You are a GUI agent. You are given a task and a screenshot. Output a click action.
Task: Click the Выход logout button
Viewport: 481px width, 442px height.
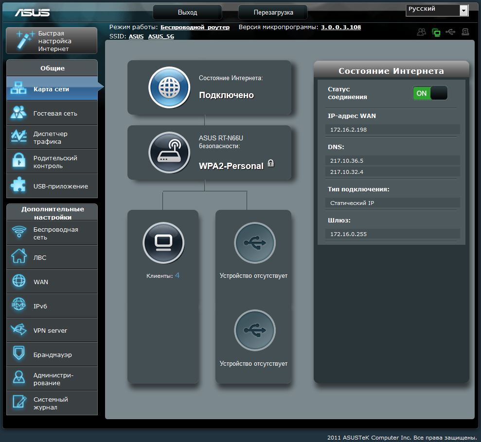(187, 12)
